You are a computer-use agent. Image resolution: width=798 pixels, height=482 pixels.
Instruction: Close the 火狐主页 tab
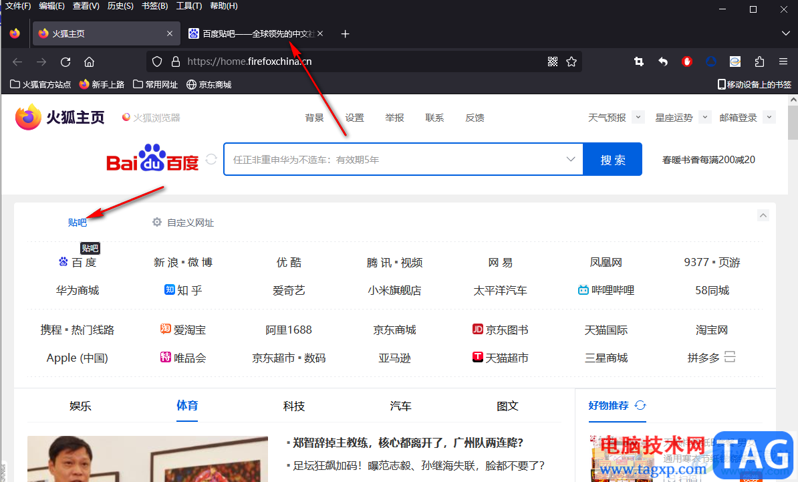tap(170, 33)
